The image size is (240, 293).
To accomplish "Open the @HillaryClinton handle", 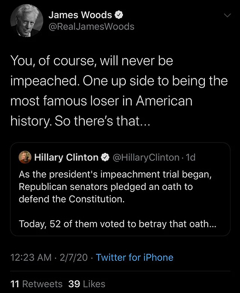I will click(x=146, y=158).
